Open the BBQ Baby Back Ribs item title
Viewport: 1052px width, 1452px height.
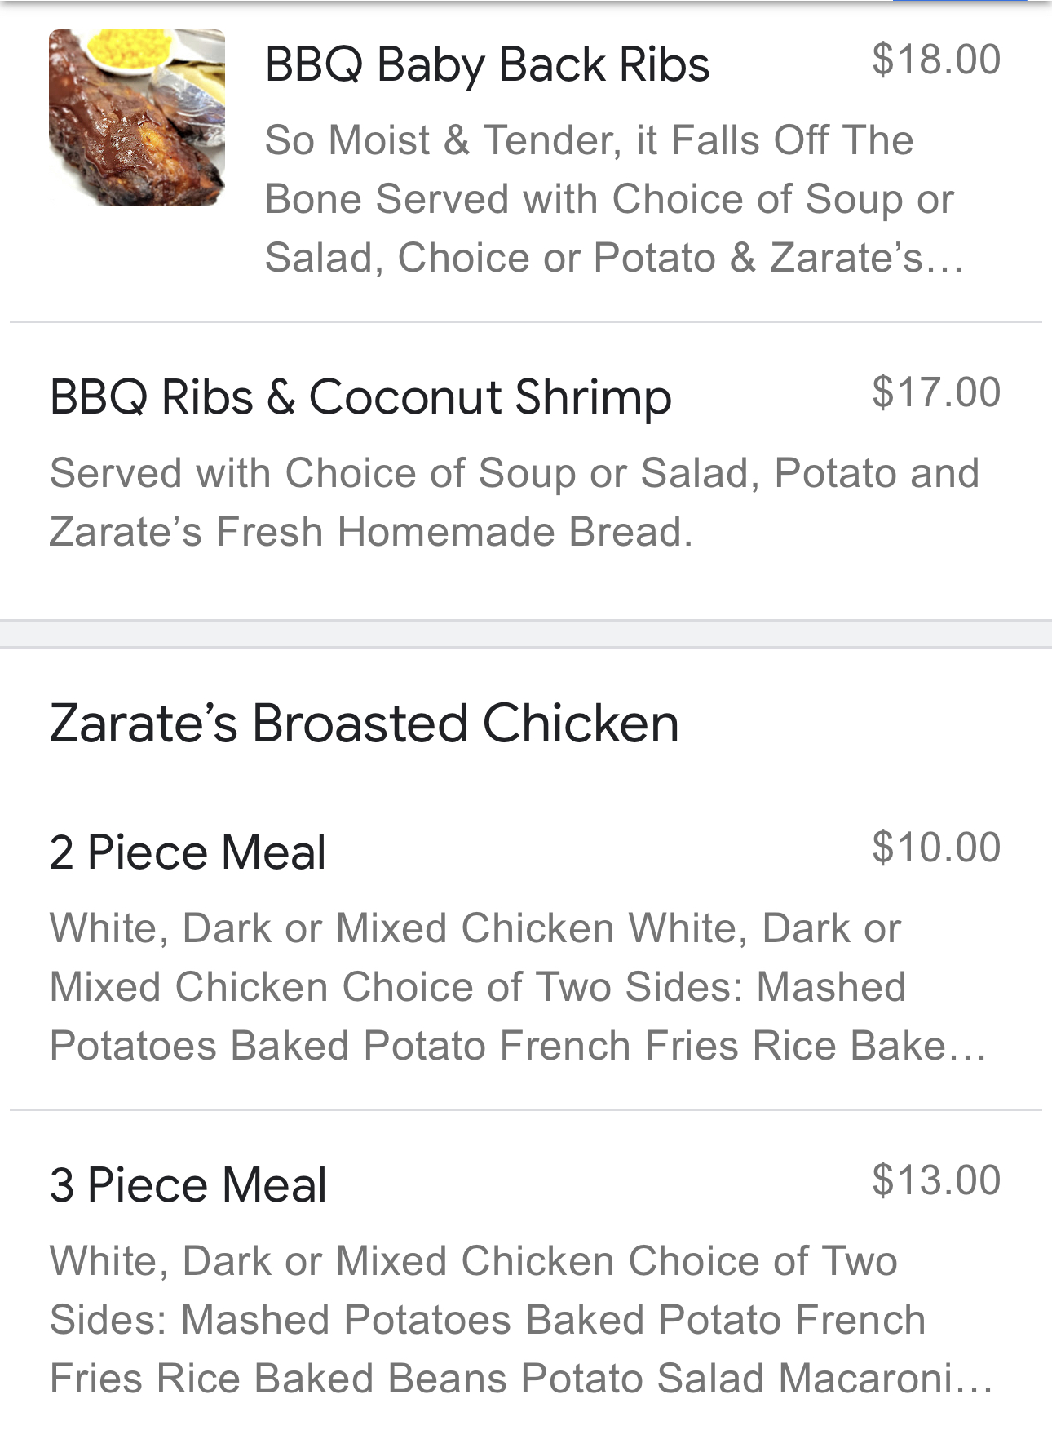[487, 64]
